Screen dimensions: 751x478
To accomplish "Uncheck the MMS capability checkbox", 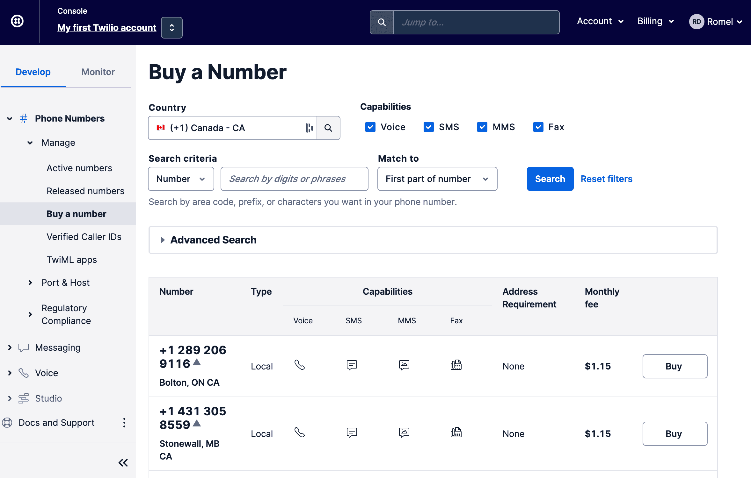I will click(482, 127).
